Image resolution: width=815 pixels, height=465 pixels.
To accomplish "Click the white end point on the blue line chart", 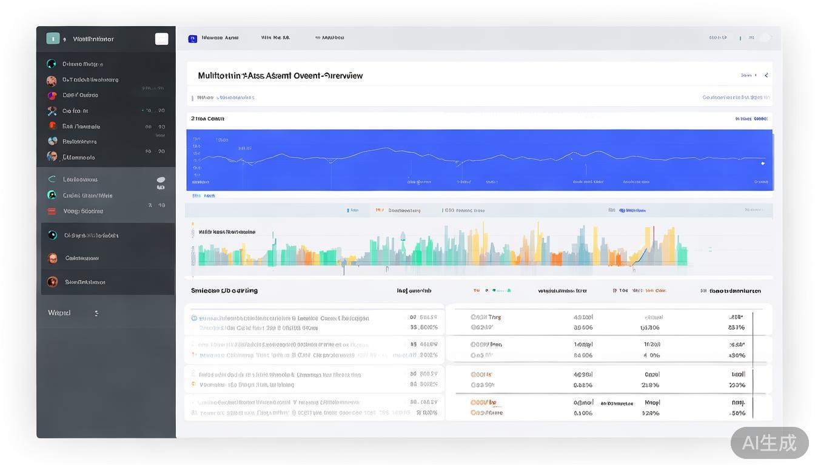I will (x=763, y=163).
